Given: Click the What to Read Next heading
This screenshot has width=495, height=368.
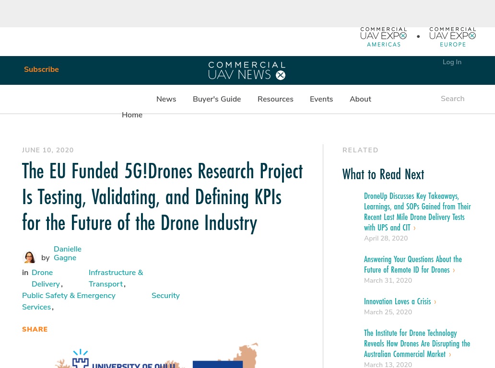Looking at the screenshot, I should click(x=383, y=174).
